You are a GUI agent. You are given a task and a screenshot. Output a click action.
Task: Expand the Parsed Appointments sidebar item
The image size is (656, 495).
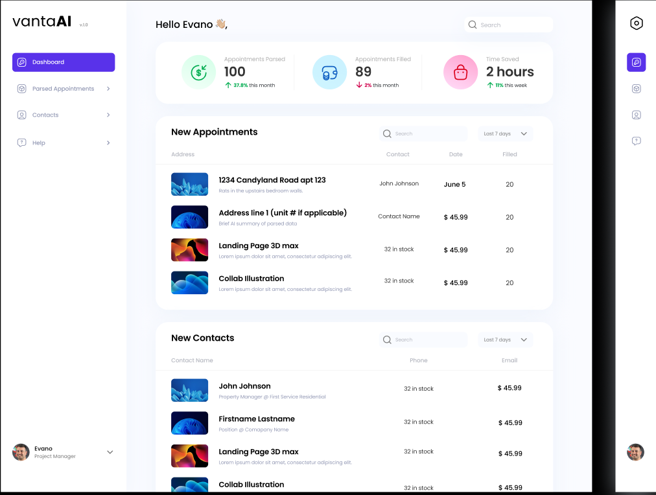[x=108, y=89]
